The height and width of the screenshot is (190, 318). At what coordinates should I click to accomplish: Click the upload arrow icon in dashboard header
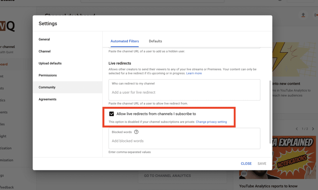[303, 15]
